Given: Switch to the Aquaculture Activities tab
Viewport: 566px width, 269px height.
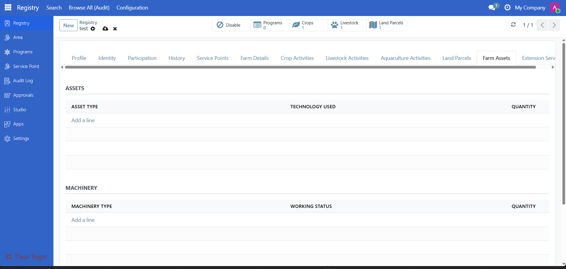Looking at the screenshot, I should [405, 58].
